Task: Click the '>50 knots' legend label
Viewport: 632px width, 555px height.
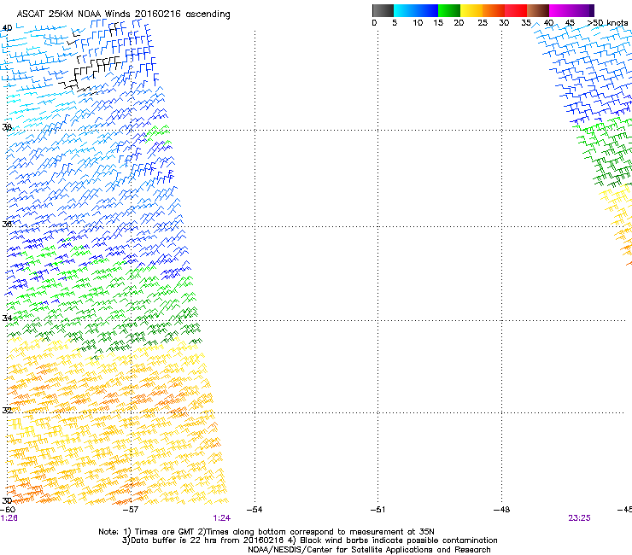Action: point(607,23)
